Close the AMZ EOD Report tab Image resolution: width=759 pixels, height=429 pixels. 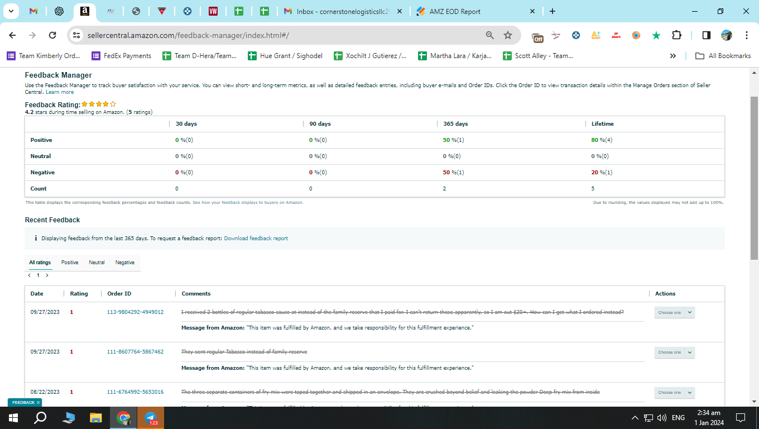[532, 11]
